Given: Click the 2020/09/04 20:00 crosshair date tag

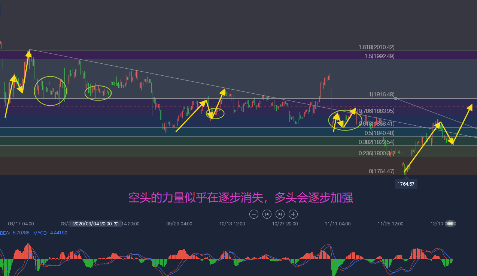Looking at the screenshot, I should click(x=95, y=224).
